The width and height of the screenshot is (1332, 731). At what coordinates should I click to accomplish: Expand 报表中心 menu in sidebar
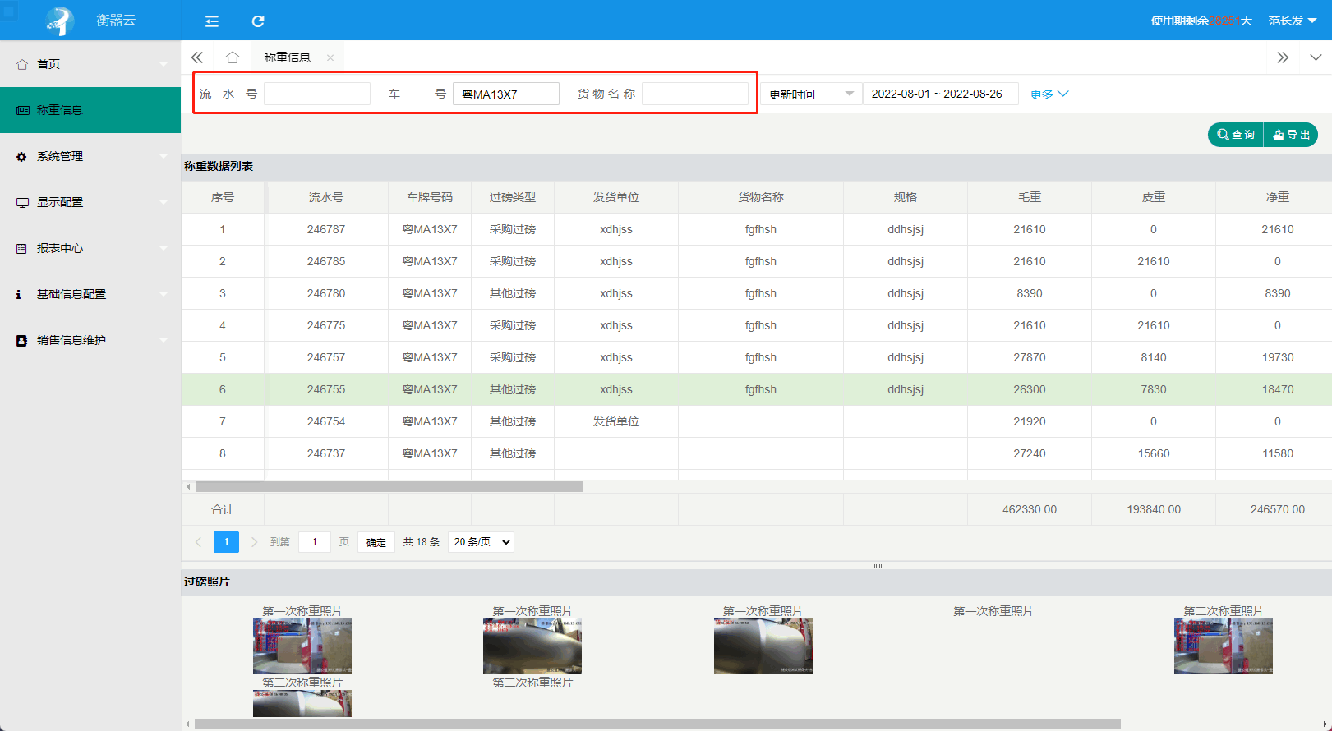click(90, 248)
